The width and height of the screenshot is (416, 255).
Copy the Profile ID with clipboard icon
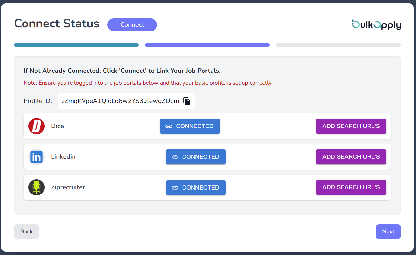click(x=187, y=101)
